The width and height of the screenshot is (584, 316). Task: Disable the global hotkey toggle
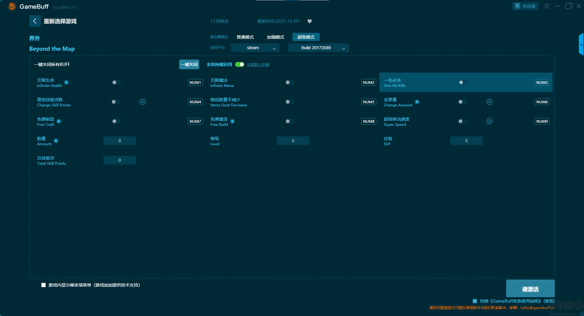point(240,64)
